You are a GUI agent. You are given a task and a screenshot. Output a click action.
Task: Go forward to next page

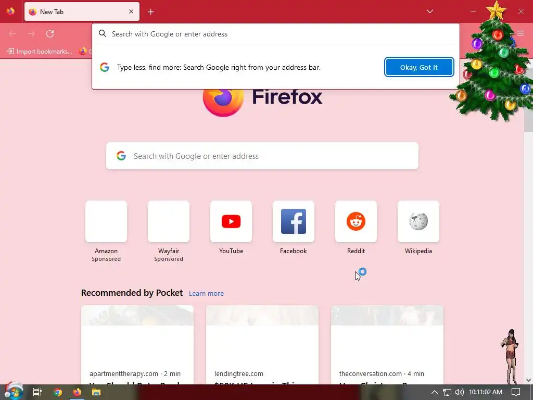click(x=31, y=34)
